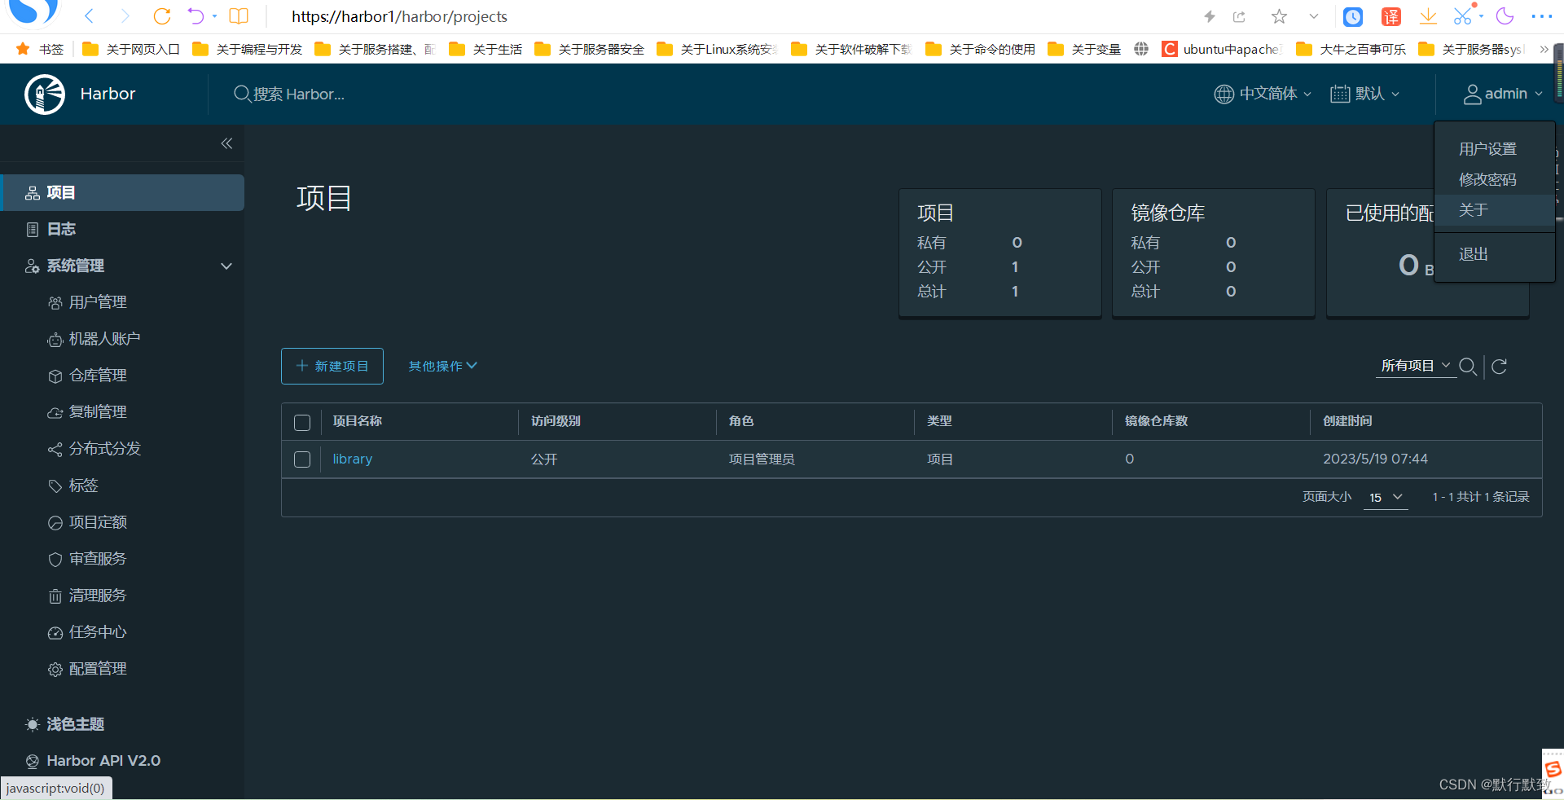Expand browser address bar chevron dropdown
1564x800 pixels.
1314,16
